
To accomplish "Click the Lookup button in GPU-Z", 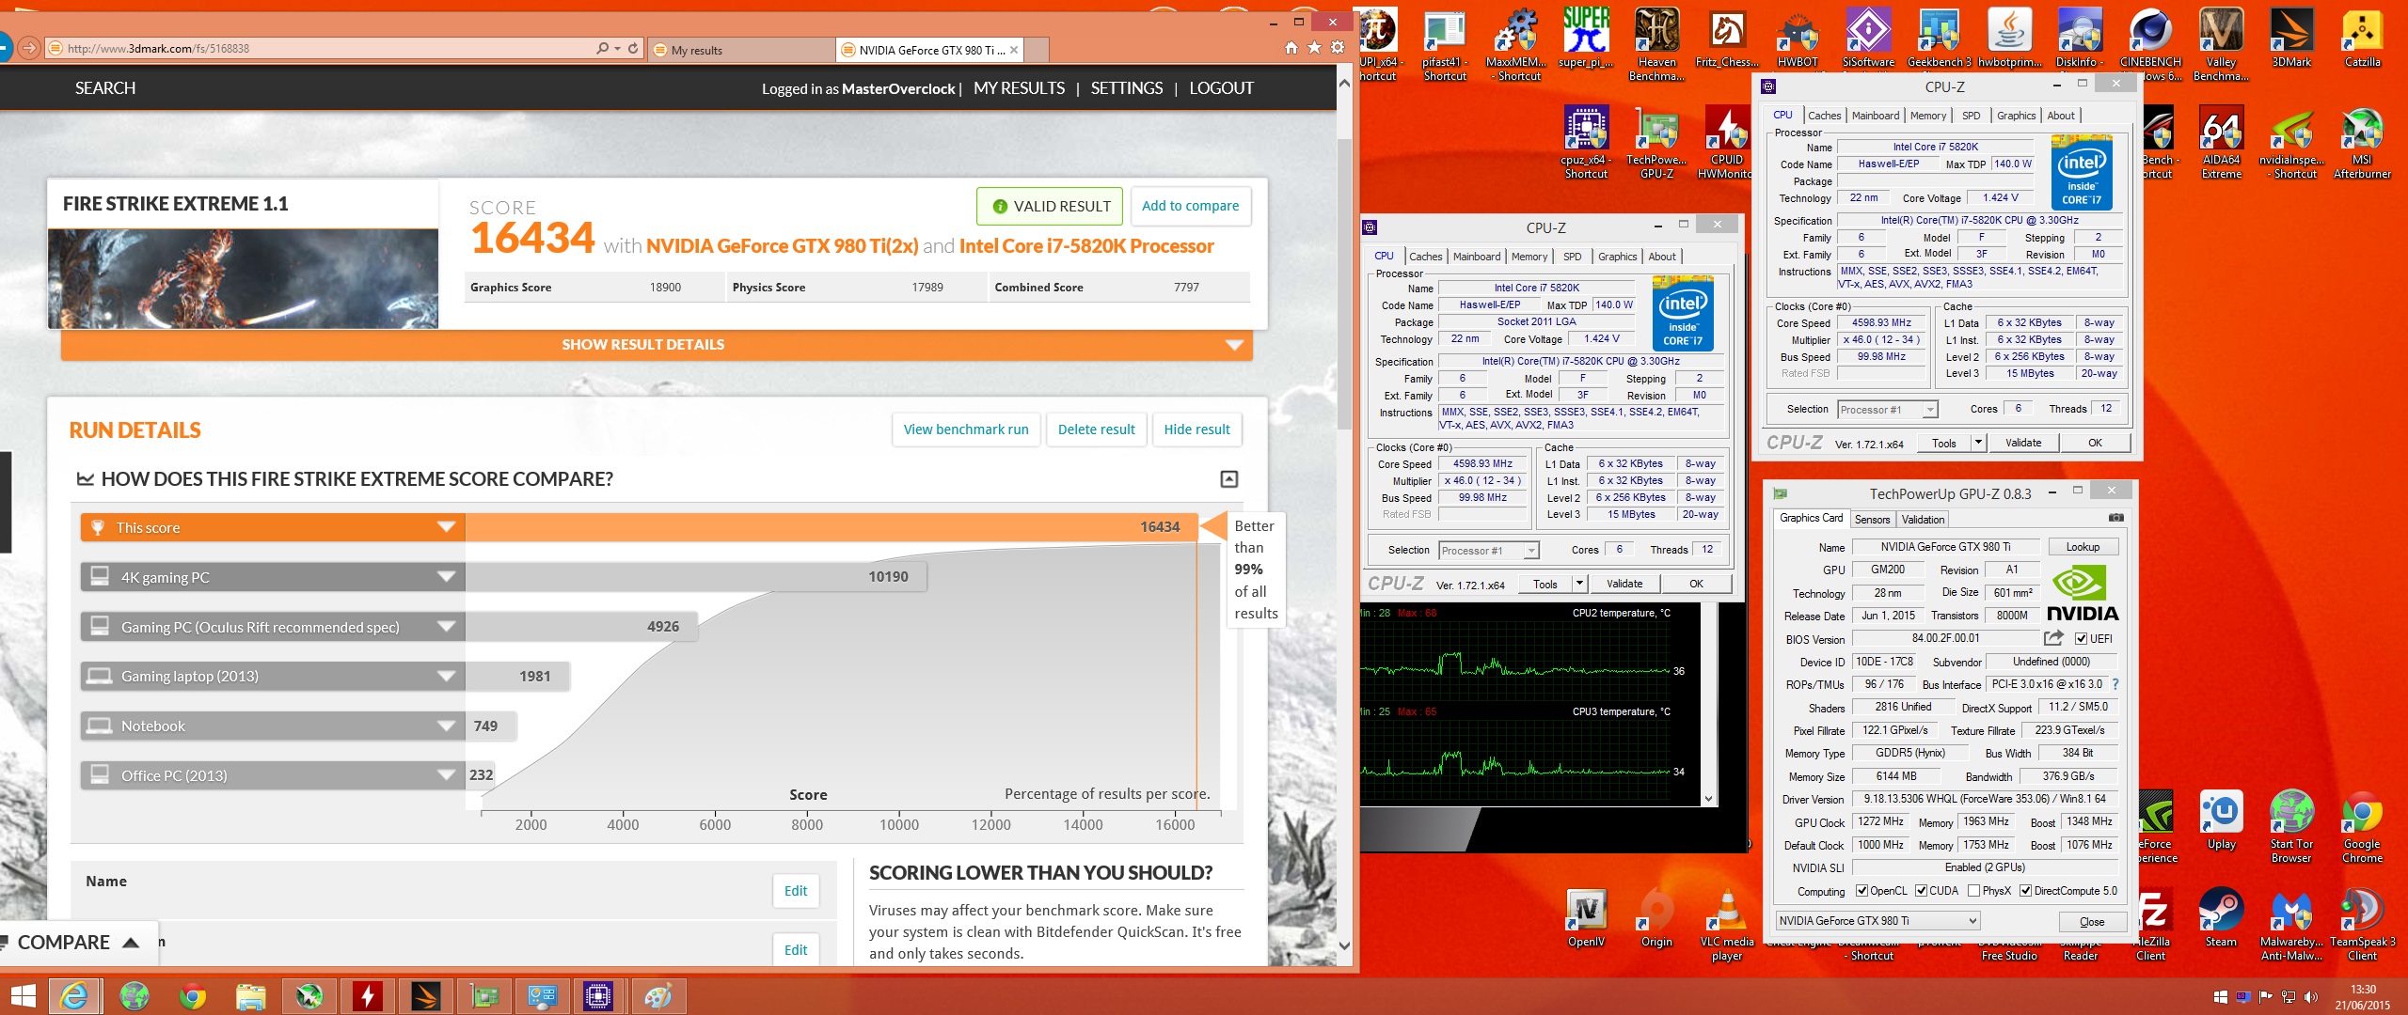I will (x=2083, y=547).
